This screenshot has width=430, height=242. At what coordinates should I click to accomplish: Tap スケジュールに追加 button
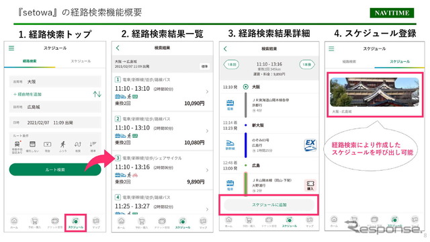click(x=269, y=204)
